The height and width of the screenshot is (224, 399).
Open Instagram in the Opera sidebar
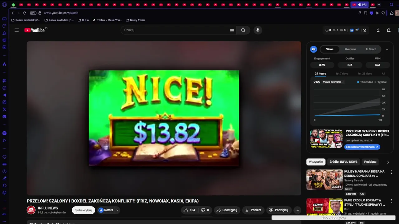coord(4,102)
